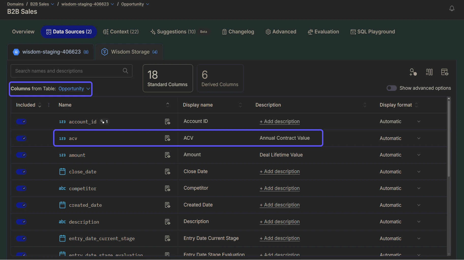Click the search magnifier icon
464x260 pixels.
pyautogui.click(x=125, y=71)
